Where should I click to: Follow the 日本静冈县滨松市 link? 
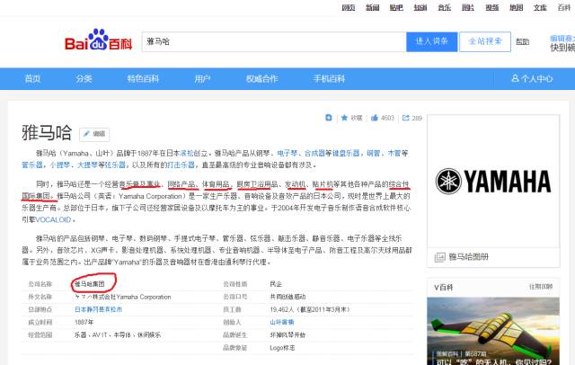98,309
